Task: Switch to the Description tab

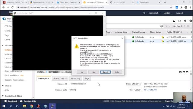Action: pyautogui.click(x=44, y=79)
